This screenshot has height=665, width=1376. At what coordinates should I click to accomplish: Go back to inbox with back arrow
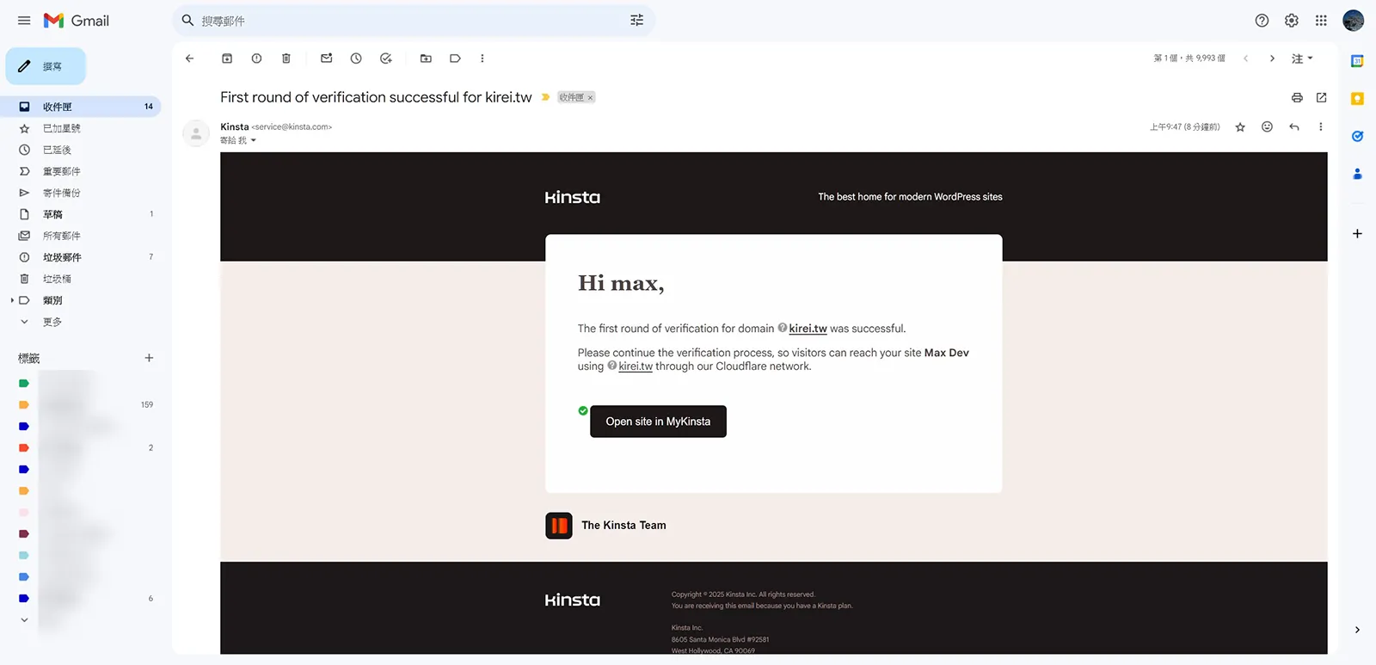pos(190,58)
